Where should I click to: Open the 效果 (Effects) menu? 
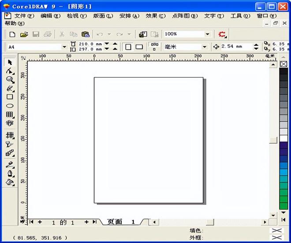click(155, 16)
